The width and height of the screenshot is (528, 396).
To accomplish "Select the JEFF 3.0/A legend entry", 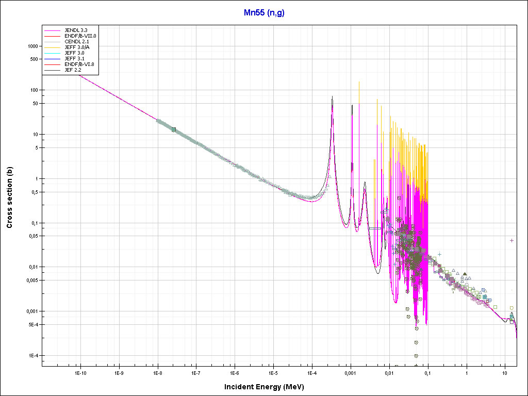I will pos(77,47).
